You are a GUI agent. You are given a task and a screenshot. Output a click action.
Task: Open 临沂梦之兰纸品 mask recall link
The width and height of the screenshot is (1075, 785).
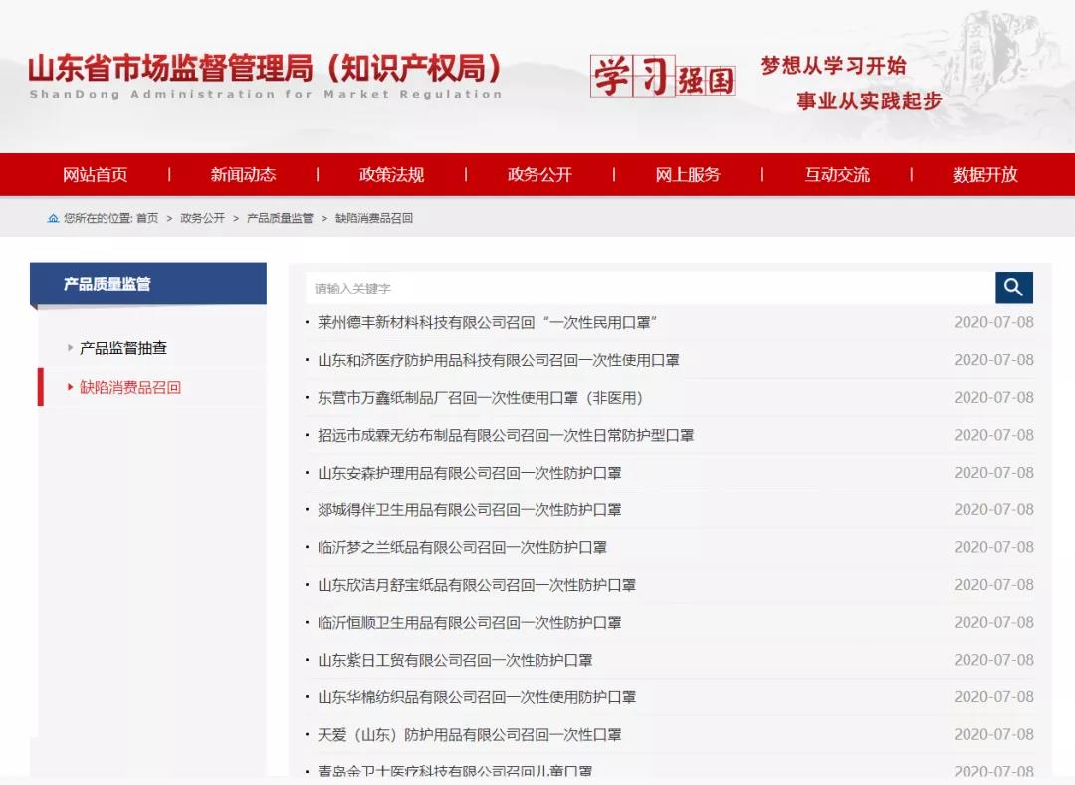[462, 547]
